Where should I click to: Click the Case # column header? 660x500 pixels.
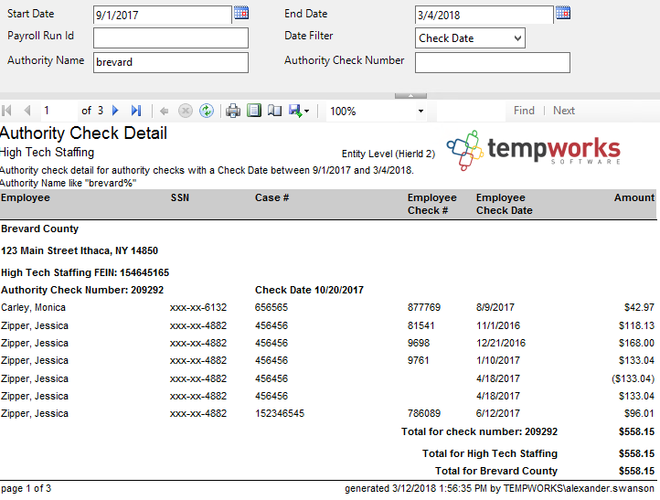271,197
